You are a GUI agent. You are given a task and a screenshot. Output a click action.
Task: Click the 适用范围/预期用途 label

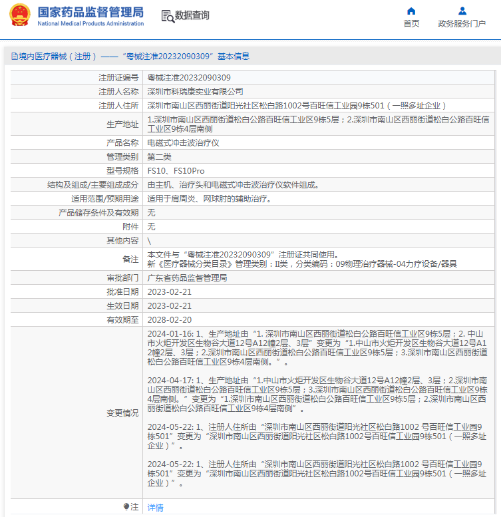coord(105,199)
